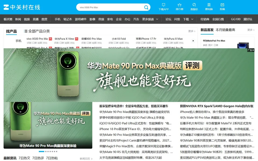Open 影像 channel
Viewport: 258px width, 161px height.
point(92,19)
